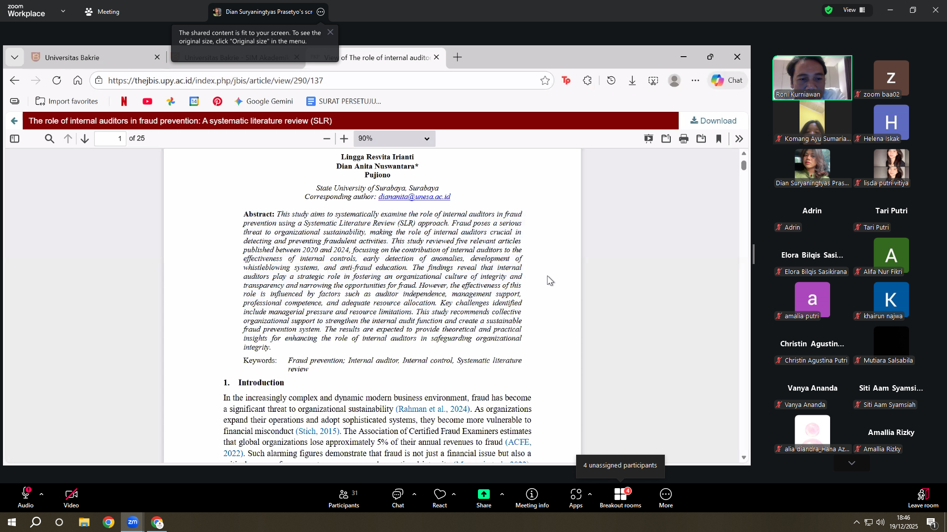This screenshot has height=532, width=947.
Task: Go to next PDF page
Action: coord(85,138)
